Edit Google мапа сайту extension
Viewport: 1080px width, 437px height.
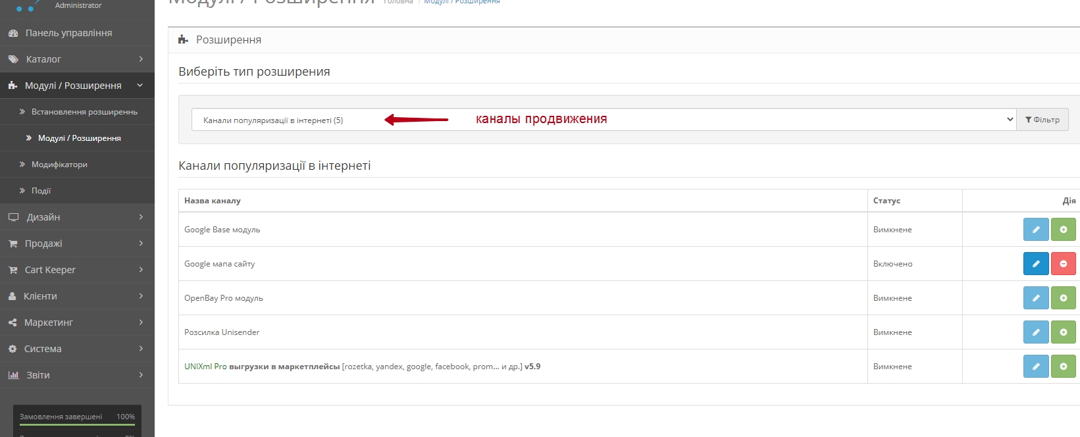click(x=1035, y=264)
